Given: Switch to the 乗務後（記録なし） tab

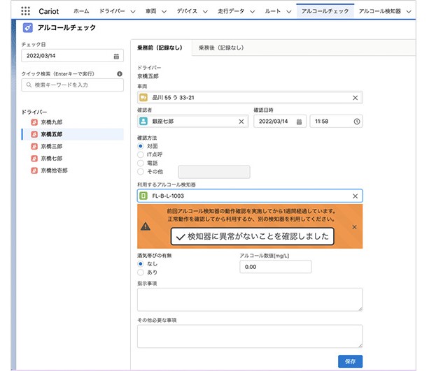Looking at the screenshot, I should [220, 48].
